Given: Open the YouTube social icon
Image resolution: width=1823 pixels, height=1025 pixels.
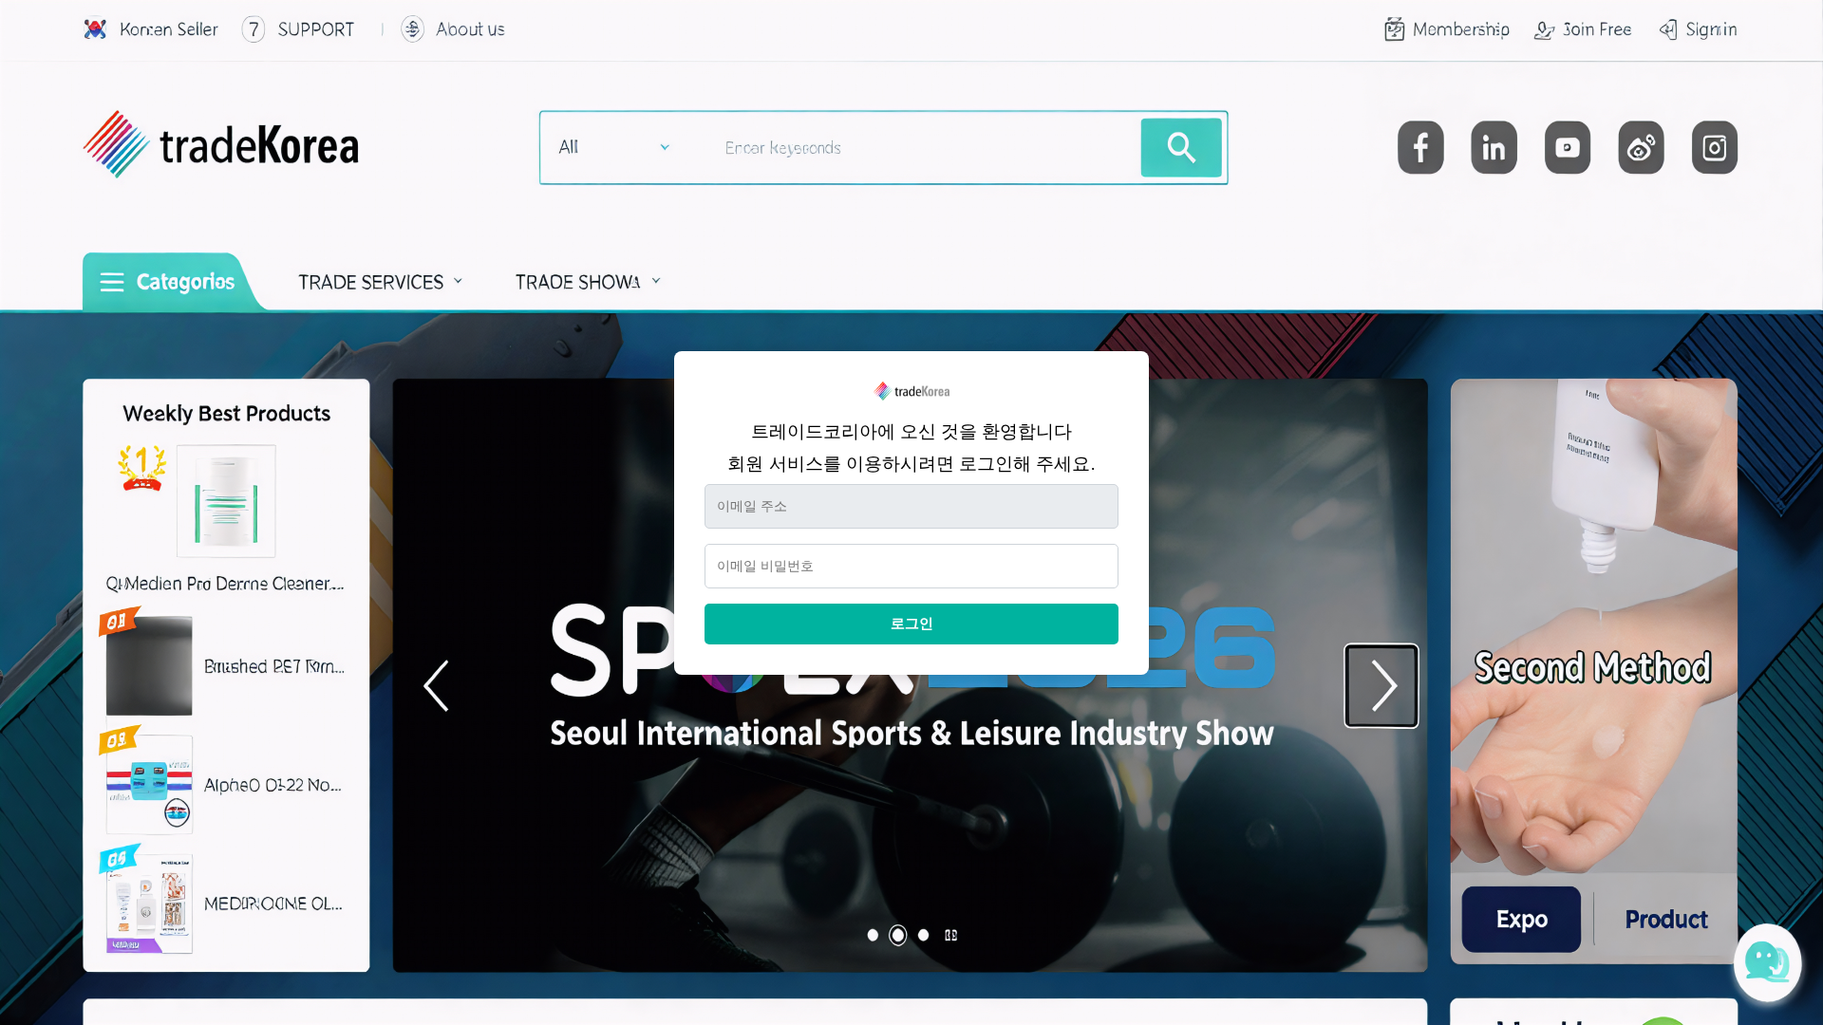Looking at the screenshot, I should (x=1568, y=147).
